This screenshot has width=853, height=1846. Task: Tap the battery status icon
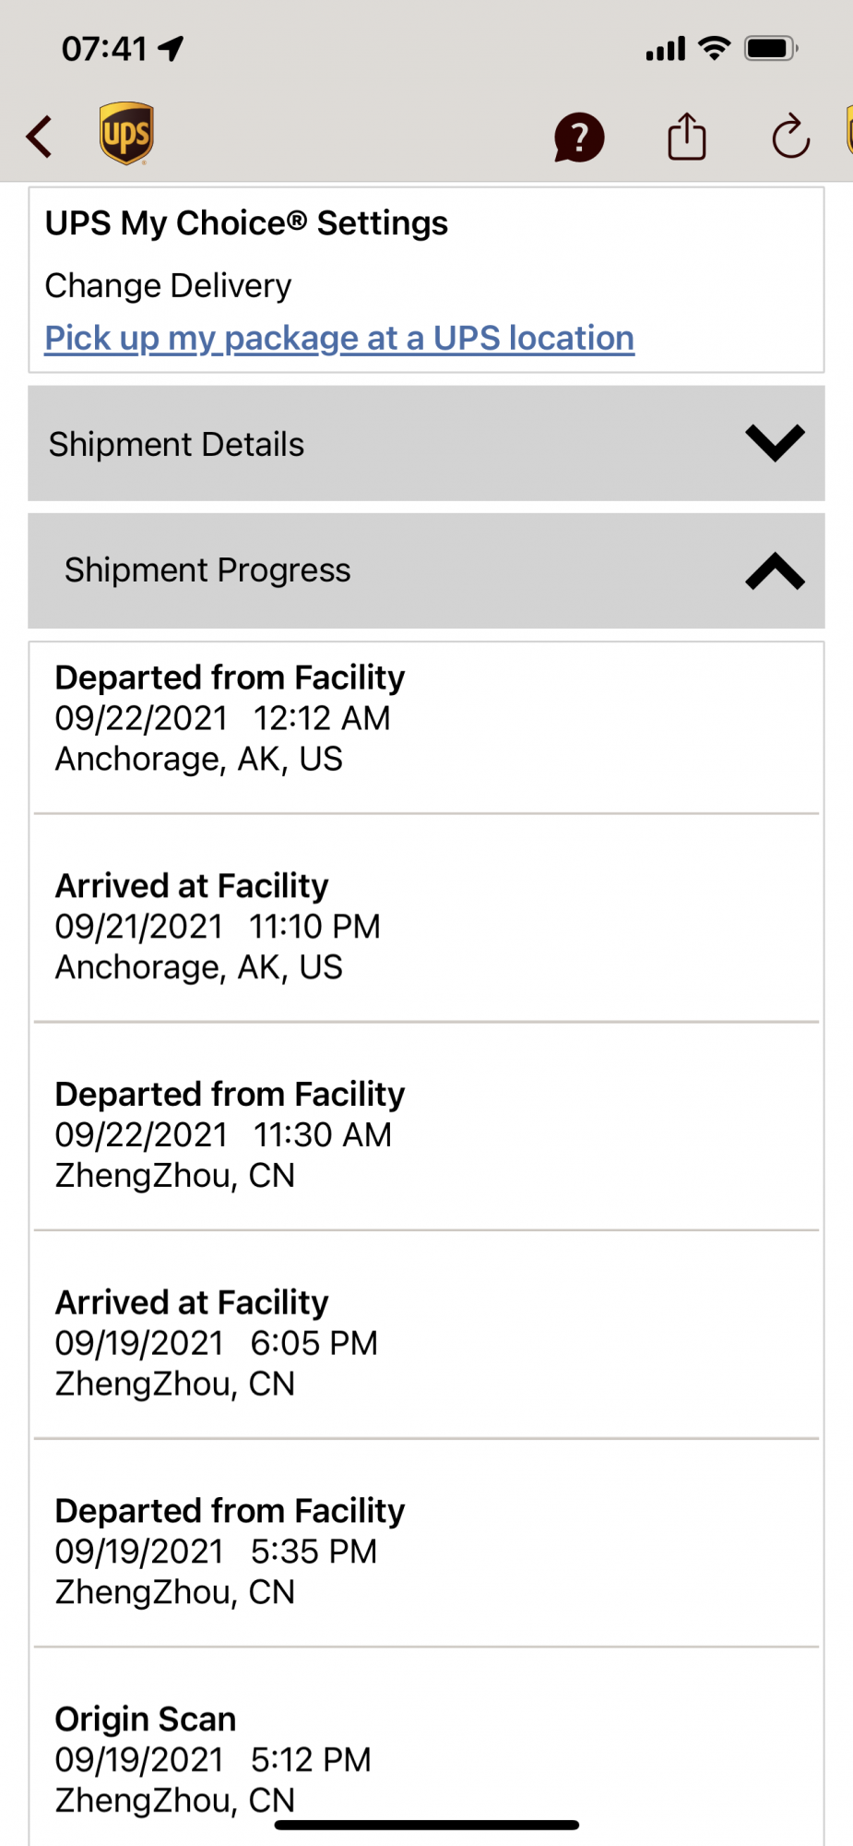(x=770, y=48)
